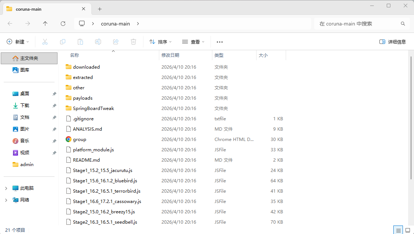
Task: Open the 查看 view dropdown
Action: tap(193, 42)
